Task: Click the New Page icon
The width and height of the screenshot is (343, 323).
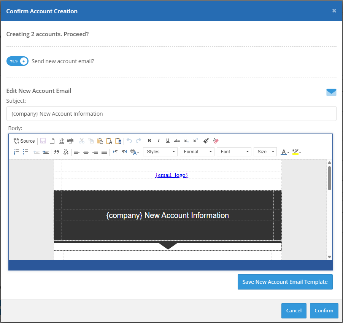Action: click(x=52, y=141)
